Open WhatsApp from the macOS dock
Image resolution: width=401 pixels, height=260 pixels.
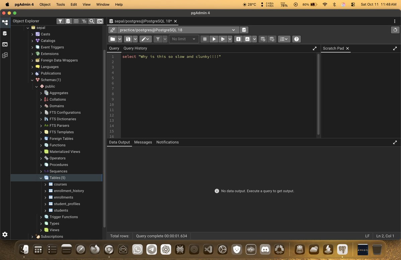point(137,249)
